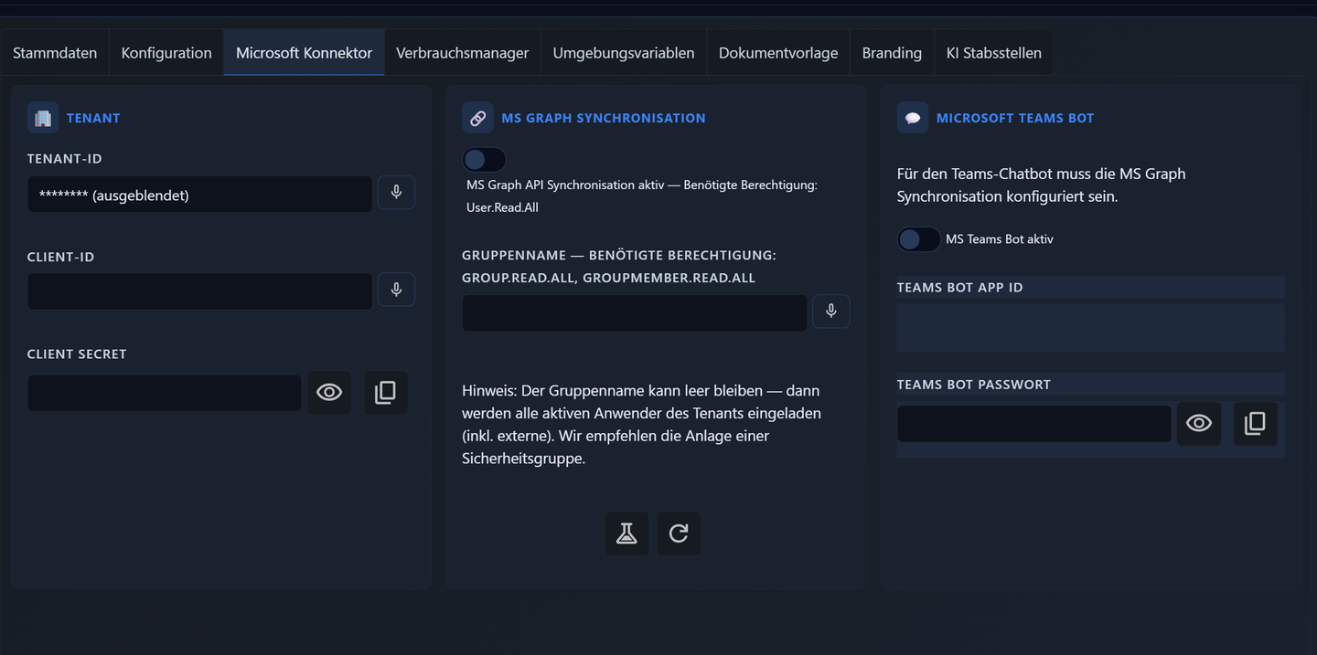Click the Teams Bot App ID field
The width and height of the screenshot is (1317, 655).
point(1090,328)
